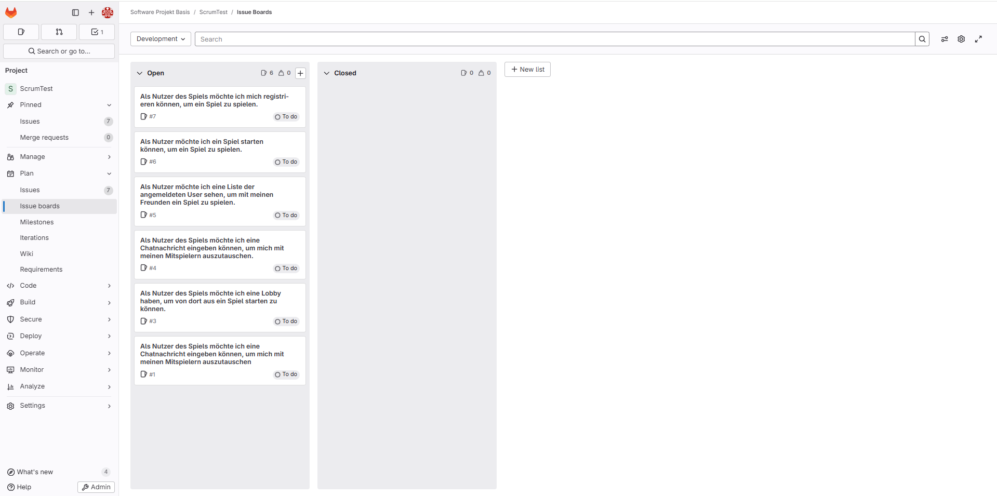Toggle fullscreen board view
997x496 pixels.
(978, 39)
